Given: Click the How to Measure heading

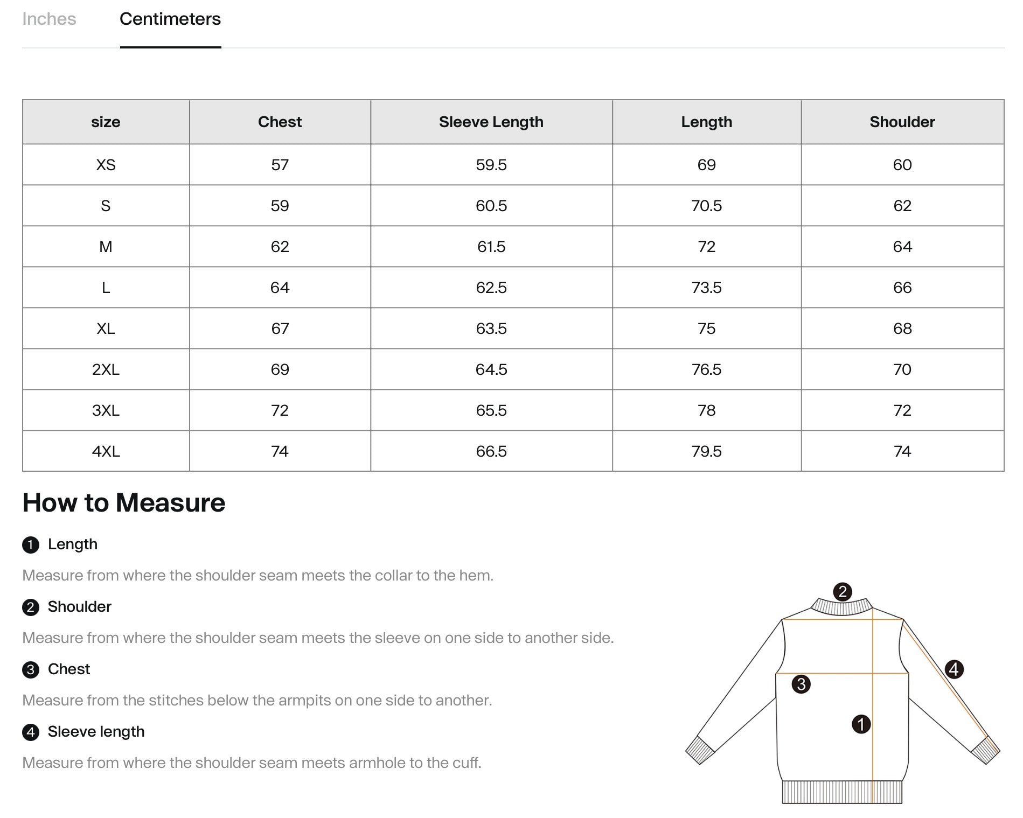Looking at the screenshot, I should pyautogui.click(x=124, y=502).
